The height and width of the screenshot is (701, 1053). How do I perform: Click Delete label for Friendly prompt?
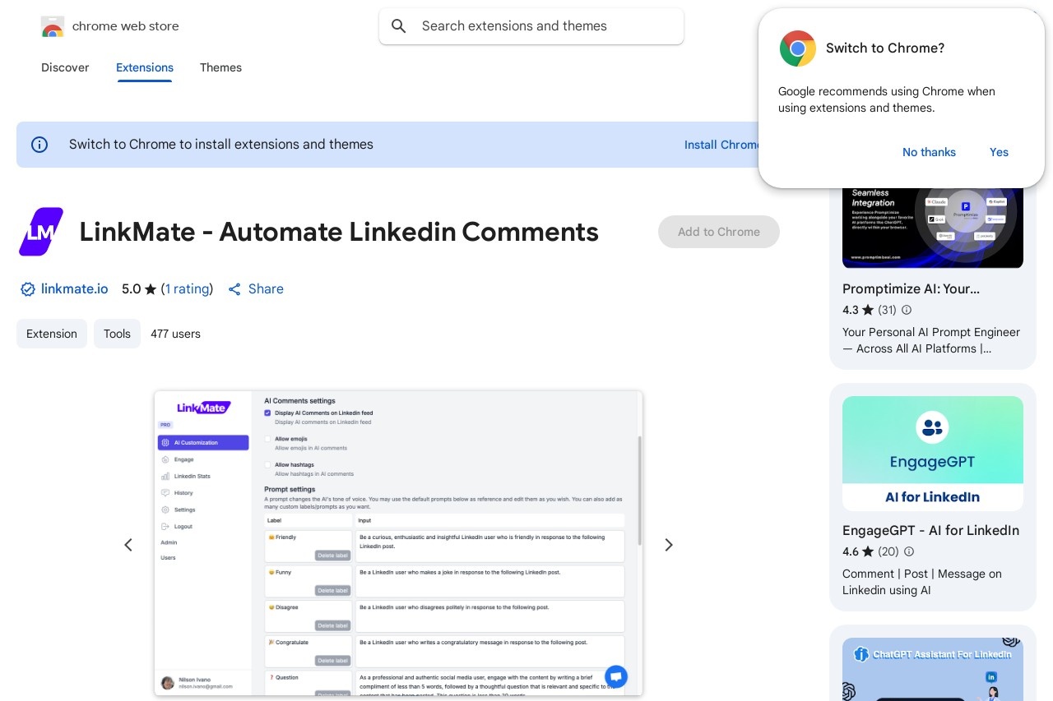click(332, 556)
